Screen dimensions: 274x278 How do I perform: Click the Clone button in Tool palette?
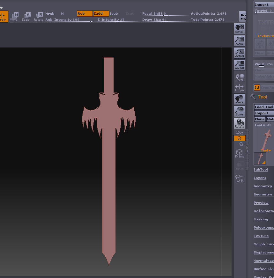[260, 119]
